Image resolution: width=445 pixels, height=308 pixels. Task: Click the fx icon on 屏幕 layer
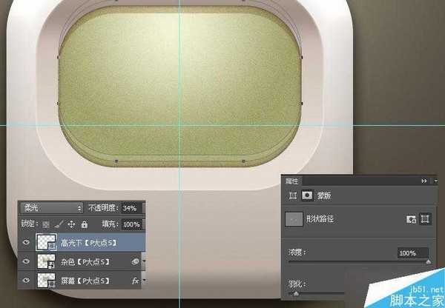coord(135,281)
